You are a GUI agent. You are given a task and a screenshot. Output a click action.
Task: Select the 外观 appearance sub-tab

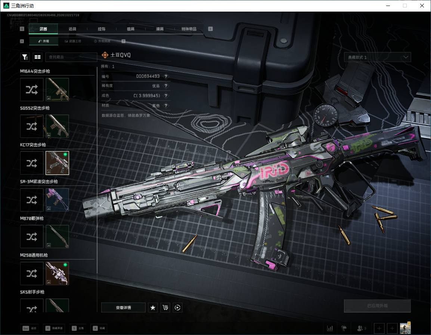pos(43,41)
